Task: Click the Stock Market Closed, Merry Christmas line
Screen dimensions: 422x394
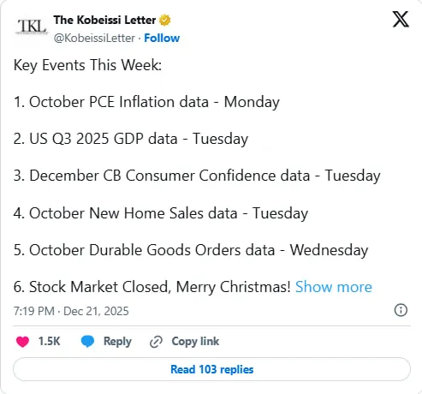Action: point(152,287)
